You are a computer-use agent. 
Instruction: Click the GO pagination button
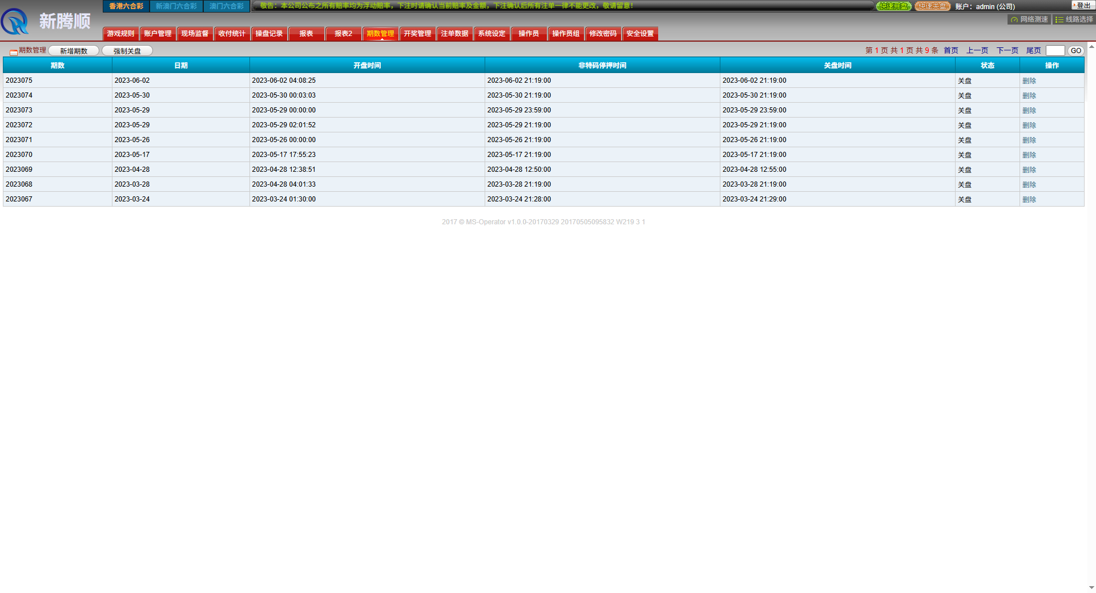pyautogui.click(x=1075, y=51)
